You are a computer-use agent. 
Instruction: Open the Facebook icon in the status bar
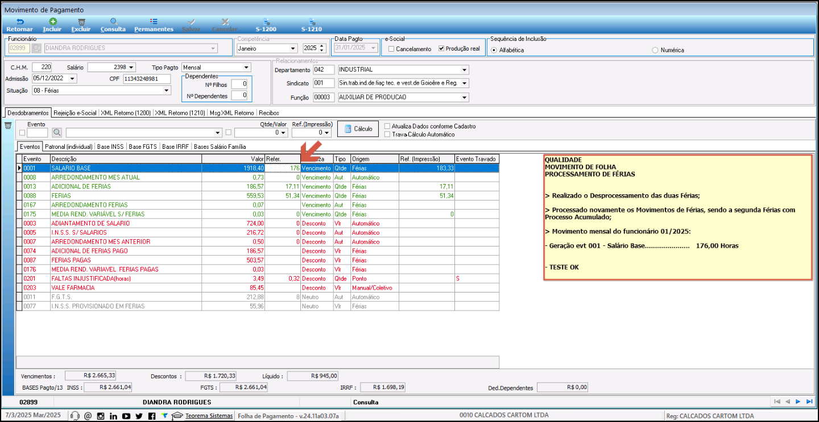tap(152, 416)
